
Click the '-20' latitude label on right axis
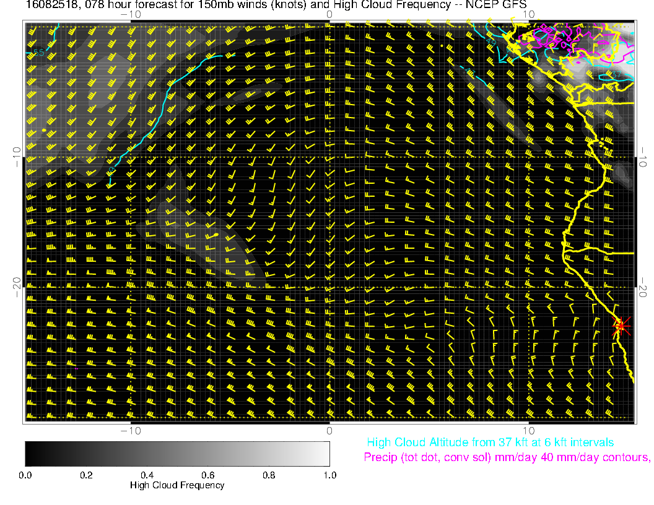click(642, 288)
